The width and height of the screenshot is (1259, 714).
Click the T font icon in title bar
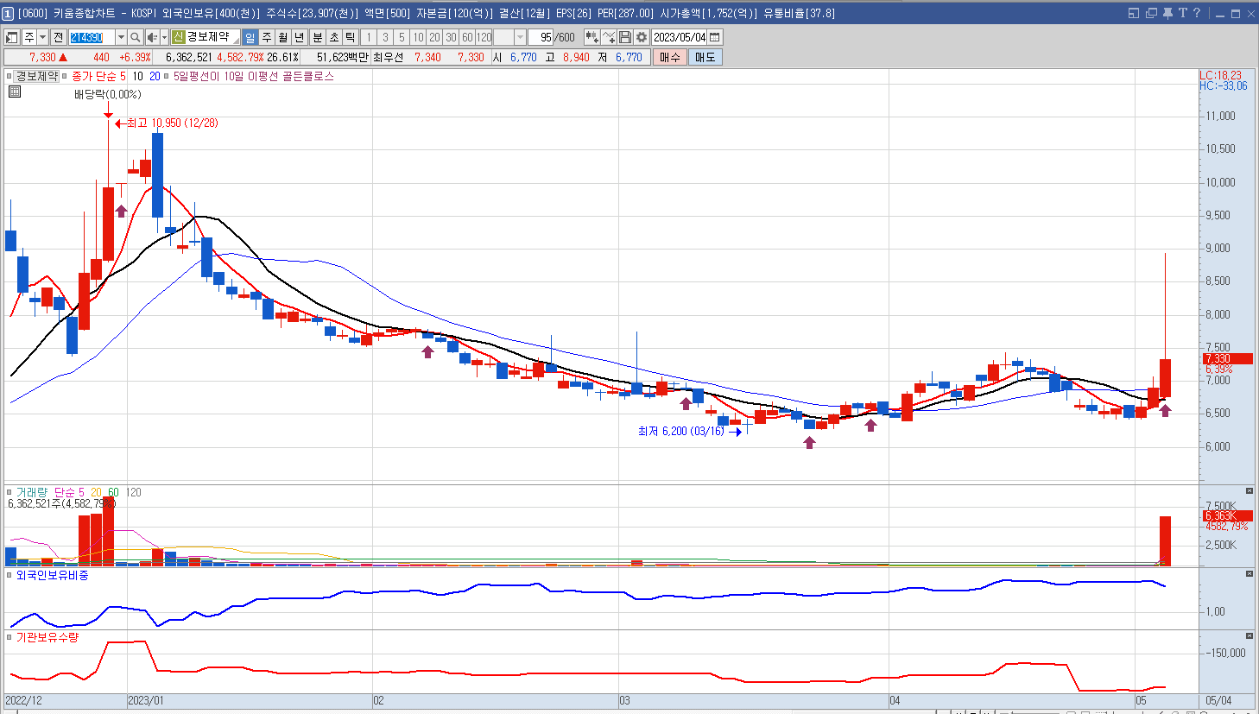click(1183, 13)
